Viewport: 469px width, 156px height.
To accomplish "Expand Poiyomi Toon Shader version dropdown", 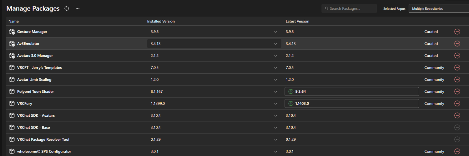I will click(x=214, y=91).
